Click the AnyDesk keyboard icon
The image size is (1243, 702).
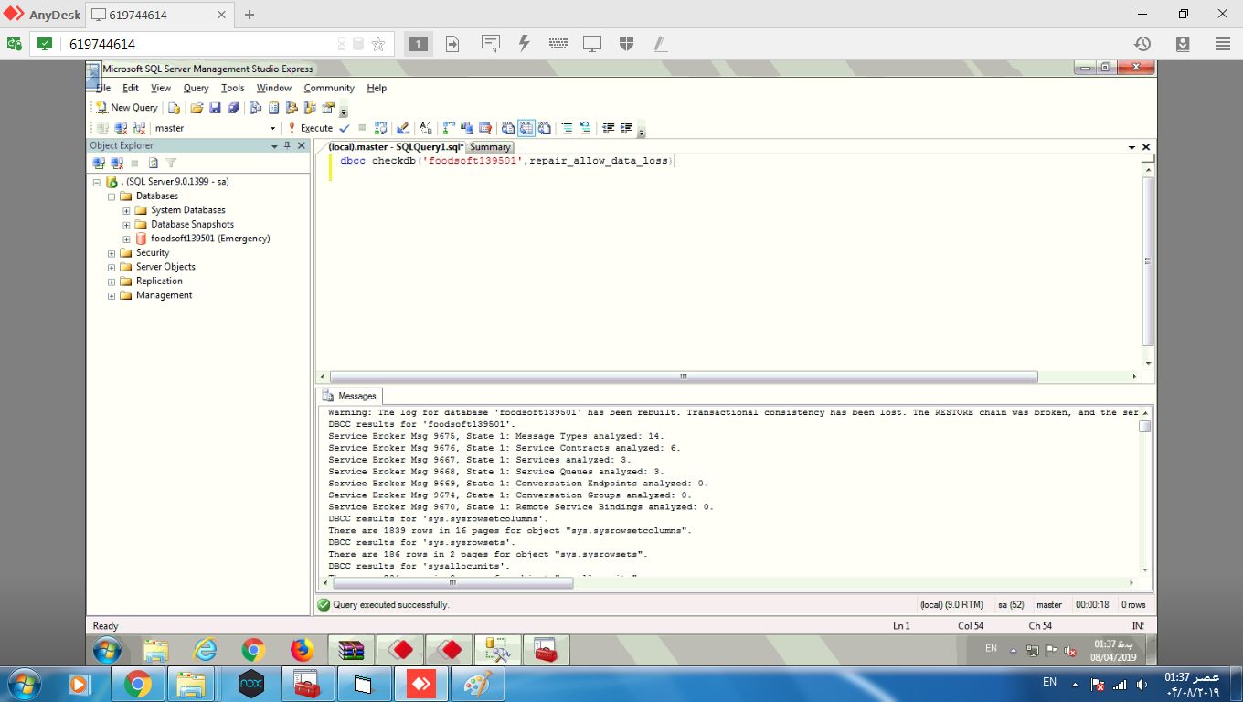click(x=558, y=43)
